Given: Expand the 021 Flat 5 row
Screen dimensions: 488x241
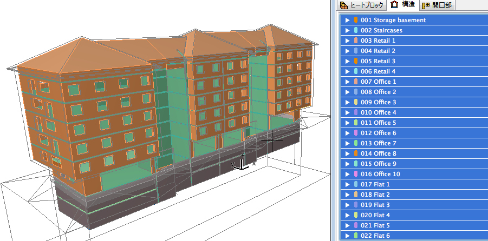Looking at the screenshot, I should [348, 225].
